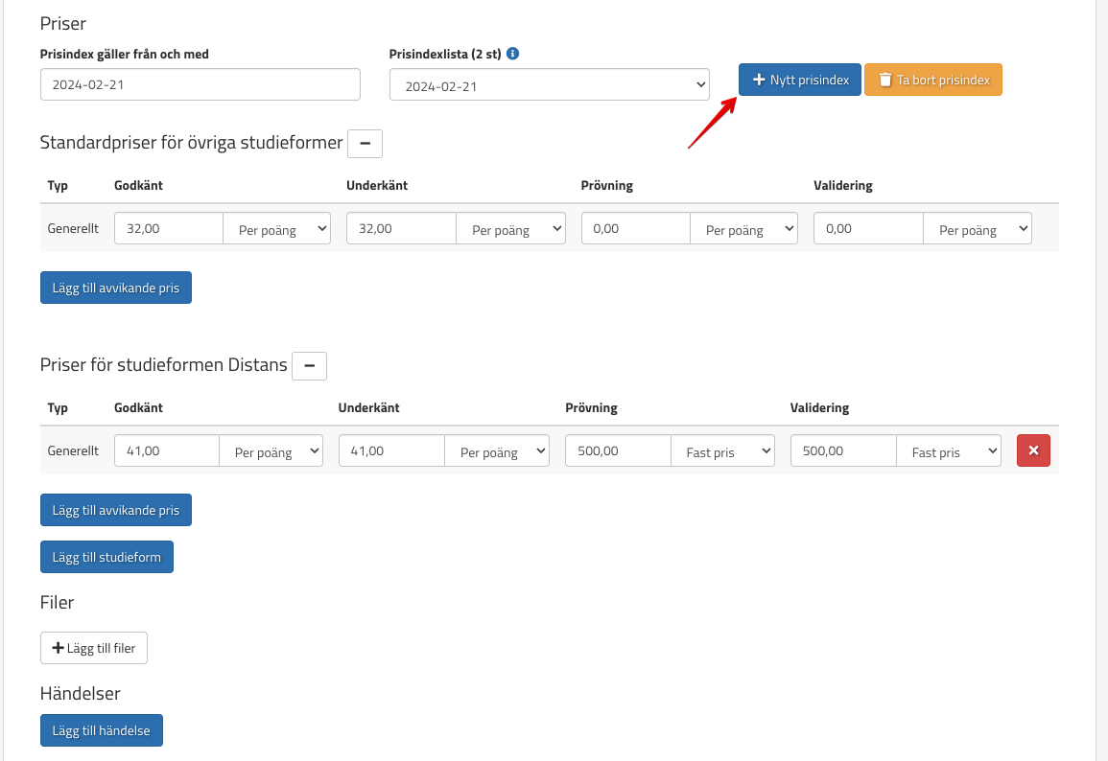The height and width of the screenshot is (761, 1108).
Task: Click the Lägg till händelse button
Action: tap(102, 730)
